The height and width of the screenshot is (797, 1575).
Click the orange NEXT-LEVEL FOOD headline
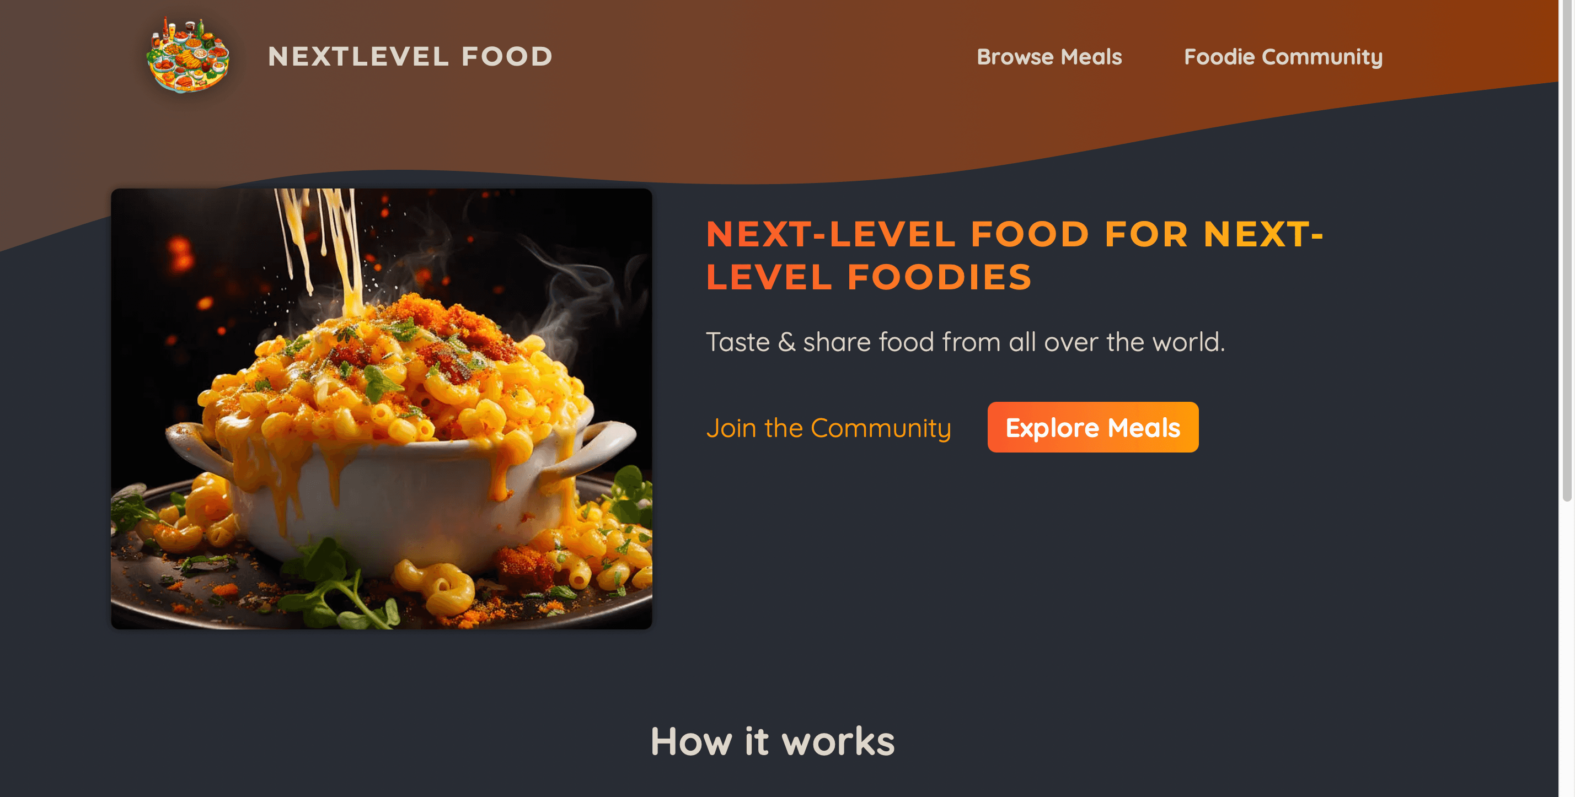pos(1014,255)
